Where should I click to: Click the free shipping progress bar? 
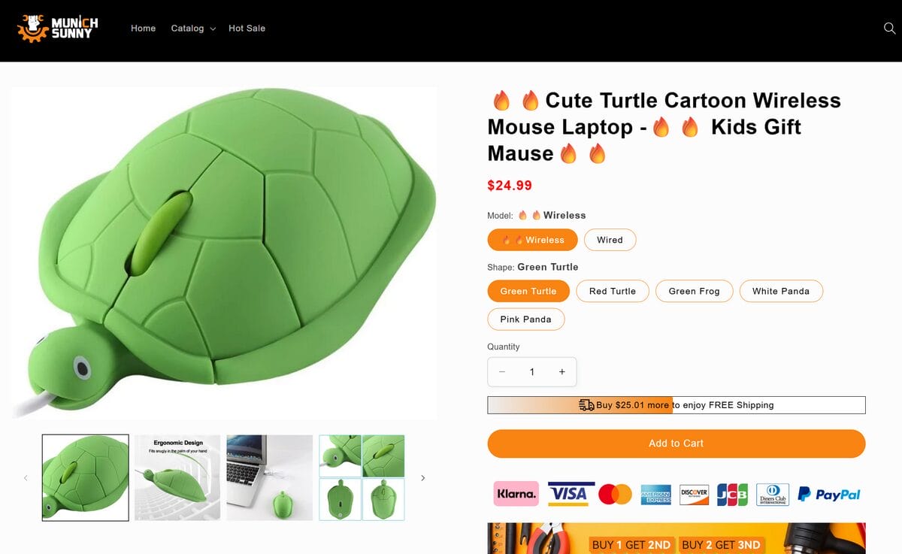(676, 404)
